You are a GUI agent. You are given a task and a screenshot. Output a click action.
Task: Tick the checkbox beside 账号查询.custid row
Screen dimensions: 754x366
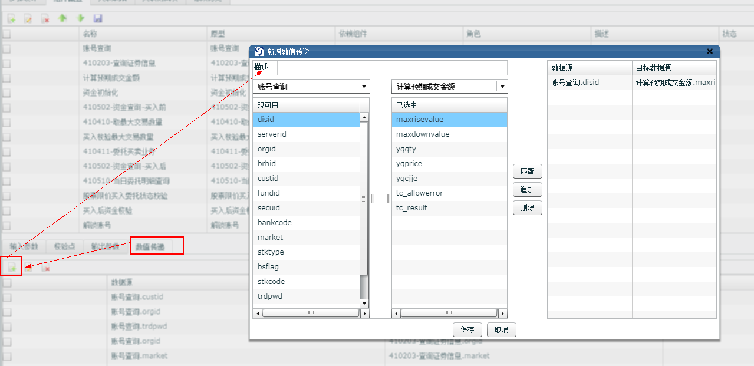click(x=6, y=297)
